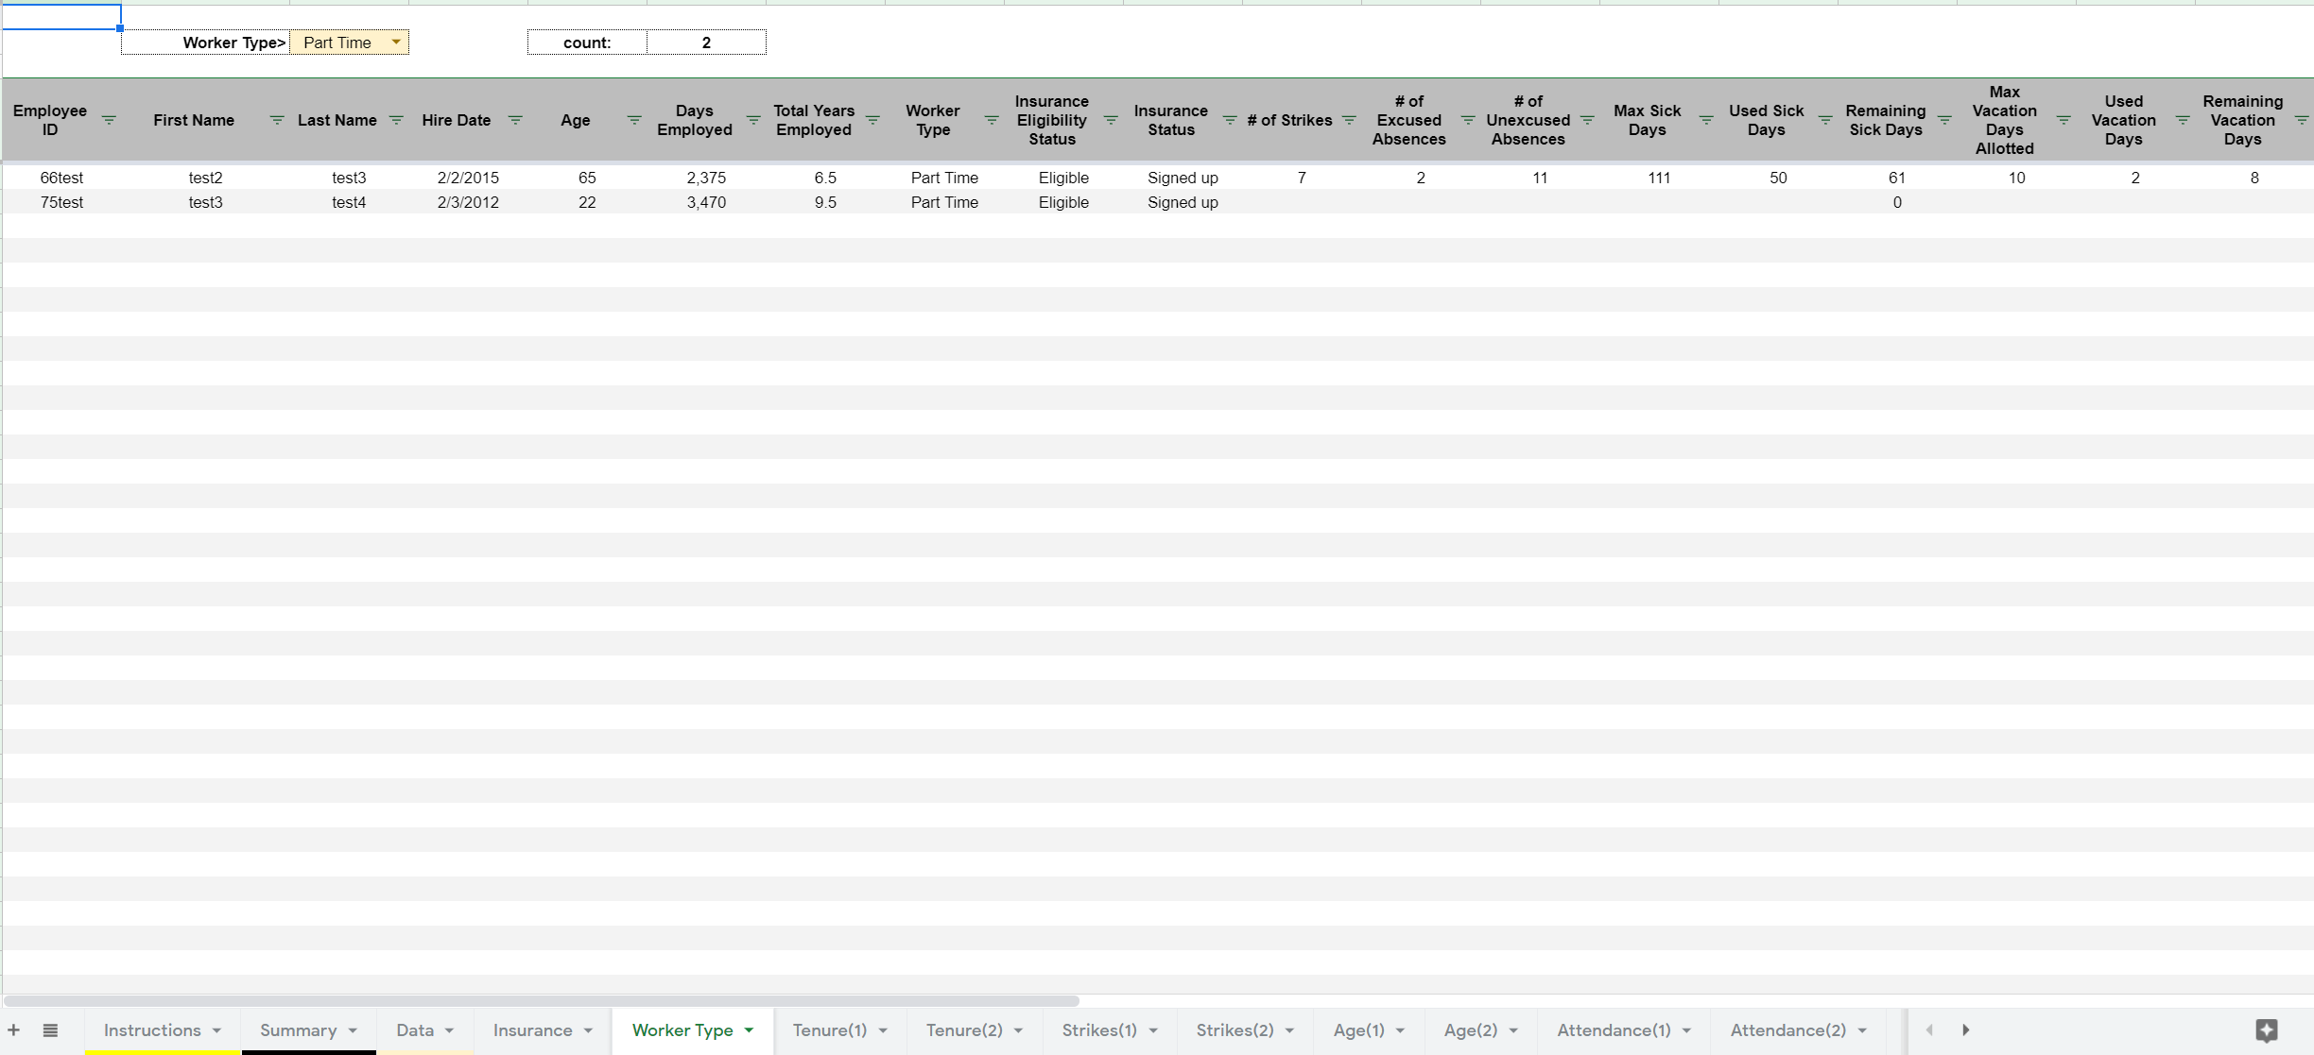Select hire date 2/3/2012 cell
Screen dimensions: 2314x1055
click(468, 202)
